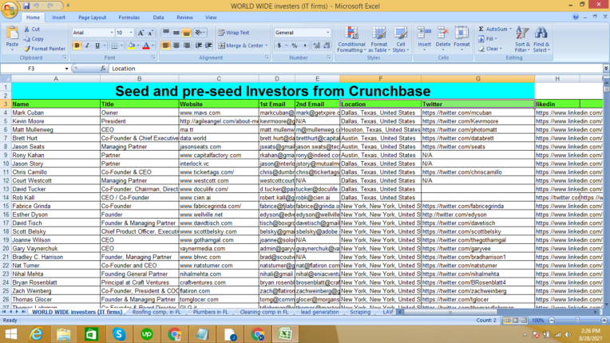
Task: Click the Fill button
Action: tap(488, 39)
